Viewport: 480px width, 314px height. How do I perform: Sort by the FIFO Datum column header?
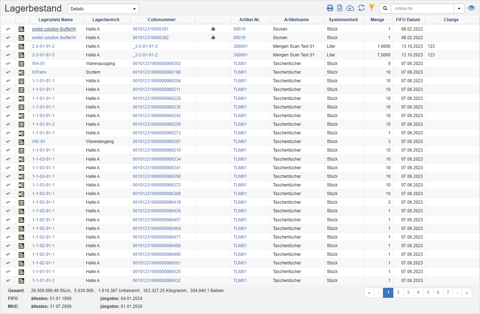[408, 20]
